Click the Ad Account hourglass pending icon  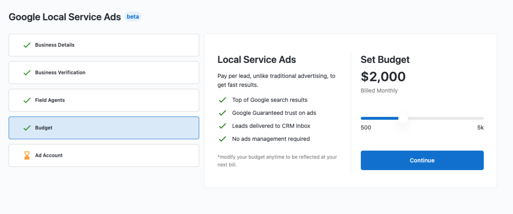point(27,156)
